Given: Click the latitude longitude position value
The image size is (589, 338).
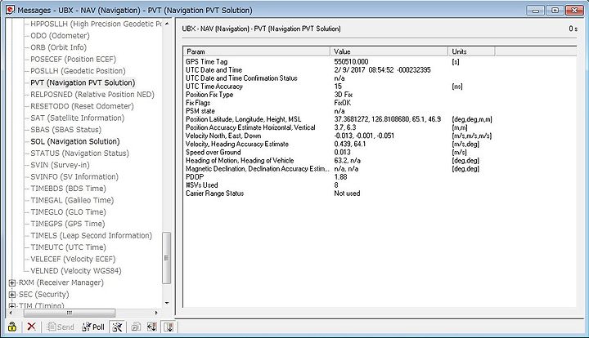Looking at the screenshot, I should click(x=387, y=119).
